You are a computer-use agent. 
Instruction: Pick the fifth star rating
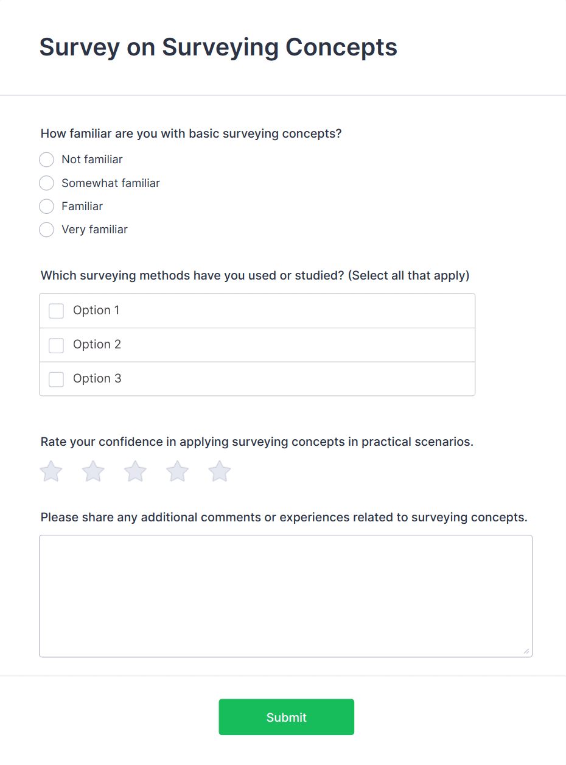pyautogui.click(x=220, y=471)
